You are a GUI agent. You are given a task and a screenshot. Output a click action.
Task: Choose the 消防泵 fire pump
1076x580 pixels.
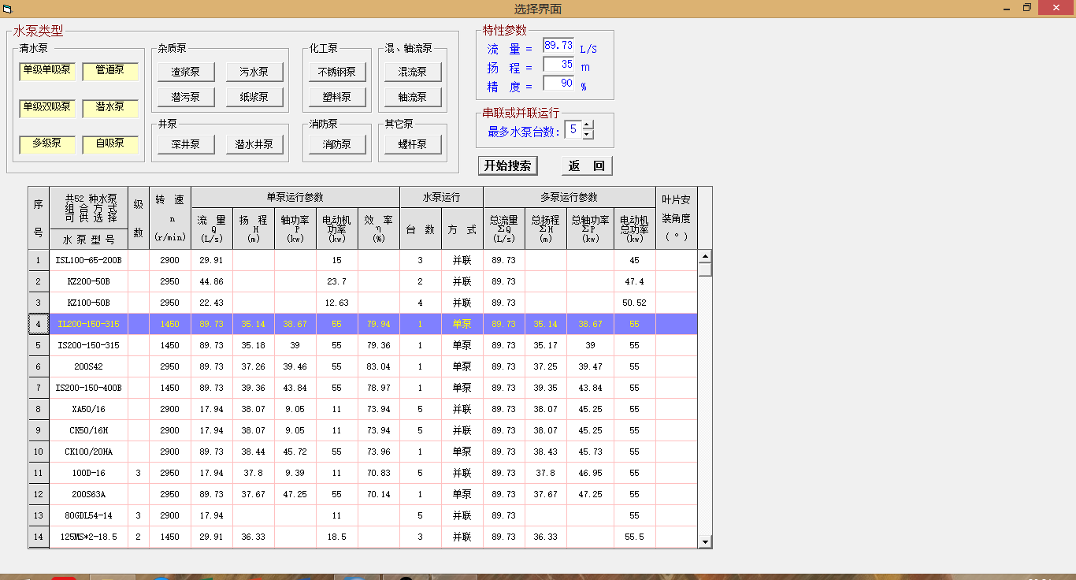(x=337, y=144)
